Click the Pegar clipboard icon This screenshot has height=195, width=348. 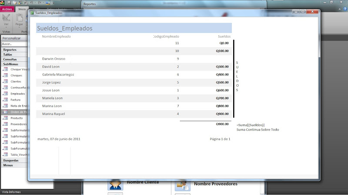[19, 18]
